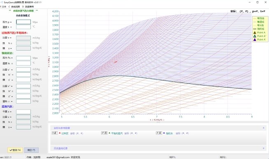The height and width of the screenshot is (159, 269).
Task: Open the F File menu
Action: [x=3, y=7]
